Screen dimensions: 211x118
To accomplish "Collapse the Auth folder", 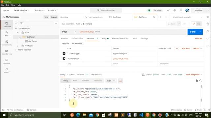I will (x=18, y=33).
